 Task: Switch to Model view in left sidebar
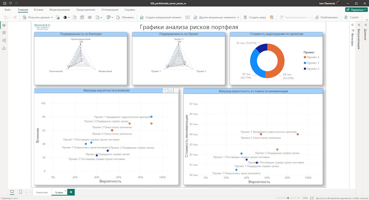[x=4, y=40]
